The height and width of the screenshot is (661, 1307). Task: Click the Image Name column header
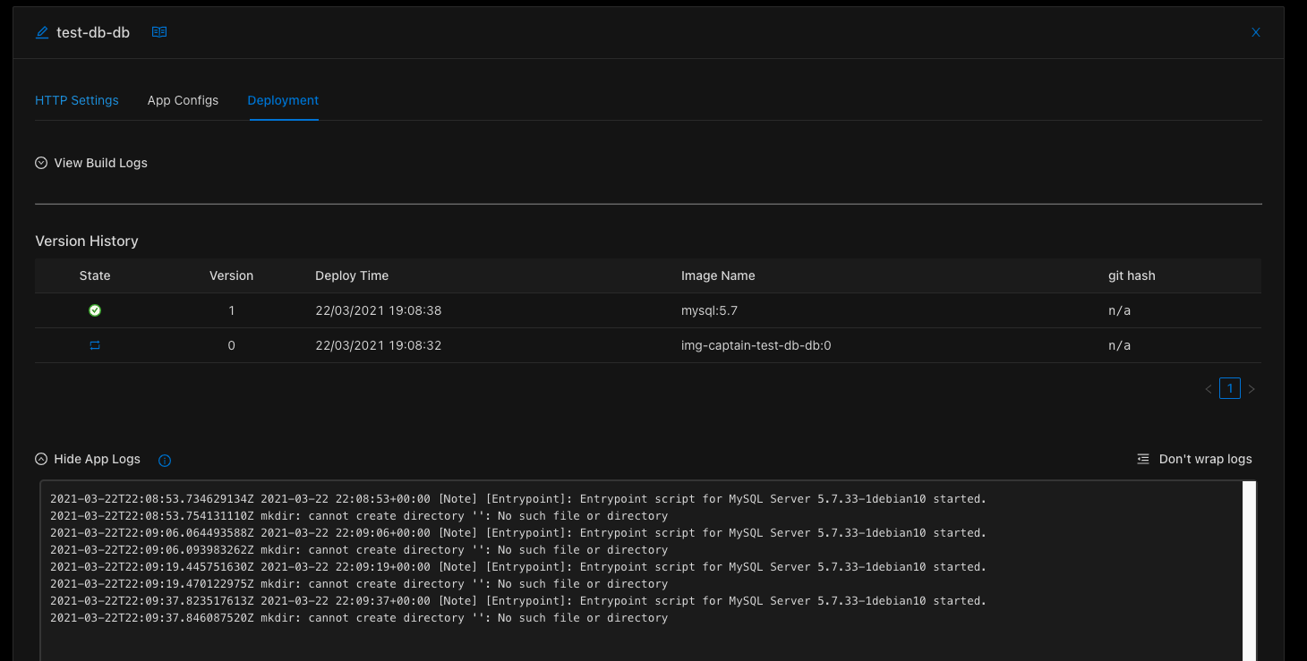[x=718, y=275]
